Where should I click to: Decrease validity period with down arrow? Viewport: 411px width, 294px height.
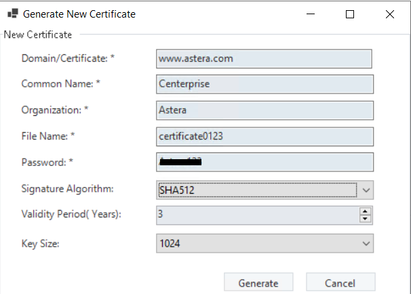pyautogui.click(x=366, y=219)
